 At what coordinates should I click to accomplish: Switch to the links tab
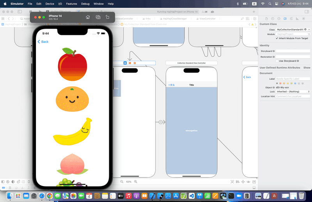pyautogui.click(x=146, y=19)
